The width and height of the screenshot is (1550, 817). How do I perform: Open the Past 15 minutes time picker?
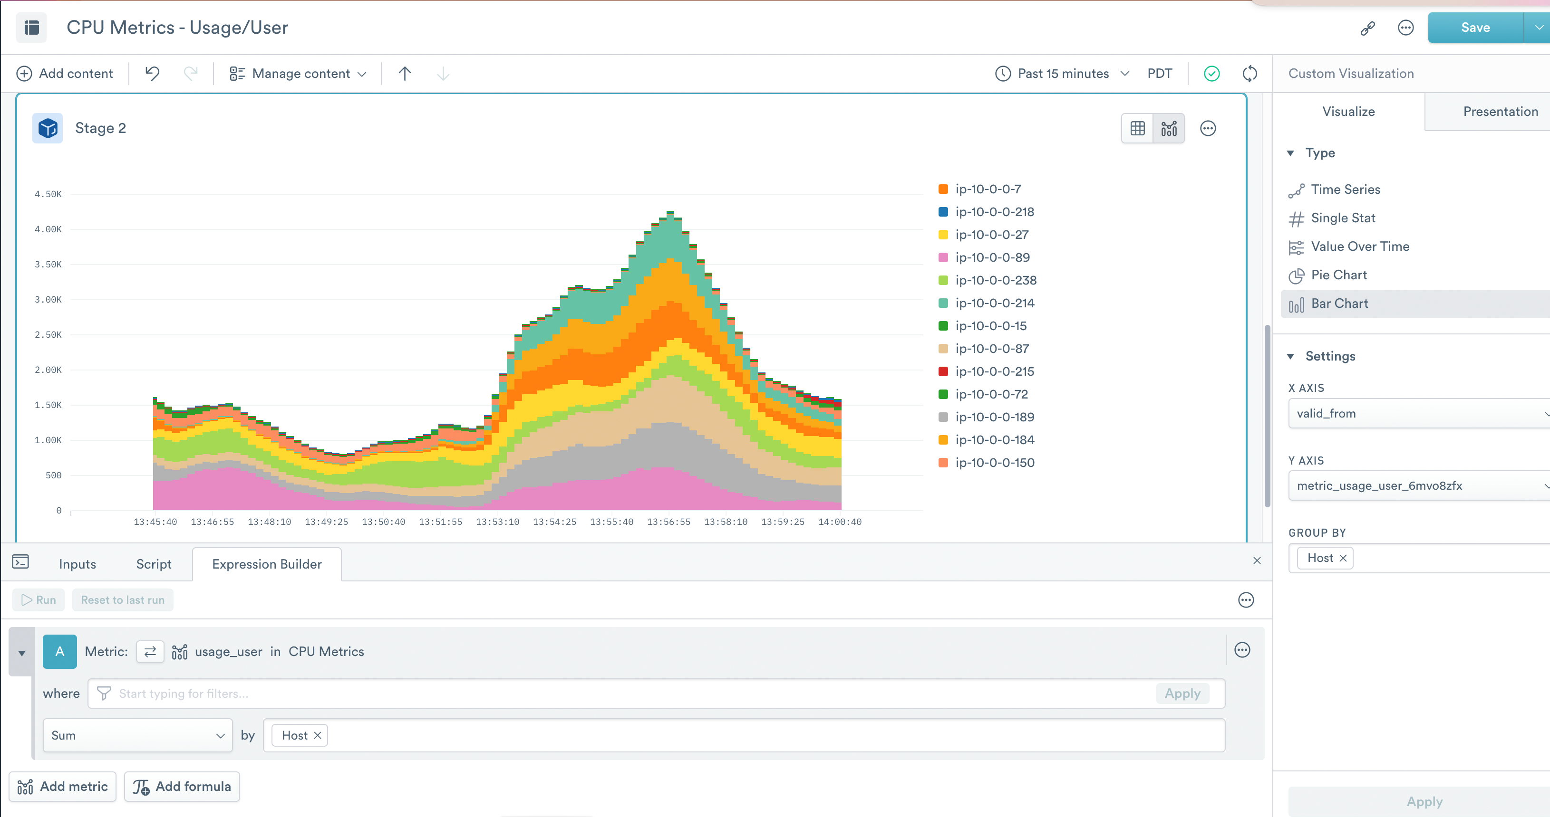tap(1063, 73)
